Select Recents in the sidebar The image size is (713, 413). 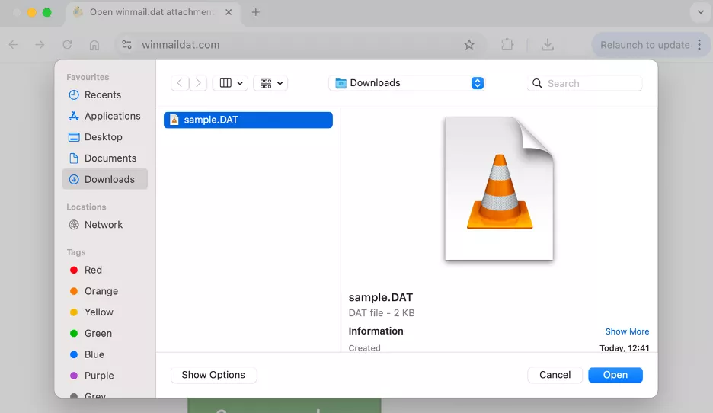click(x=102, y=95)
